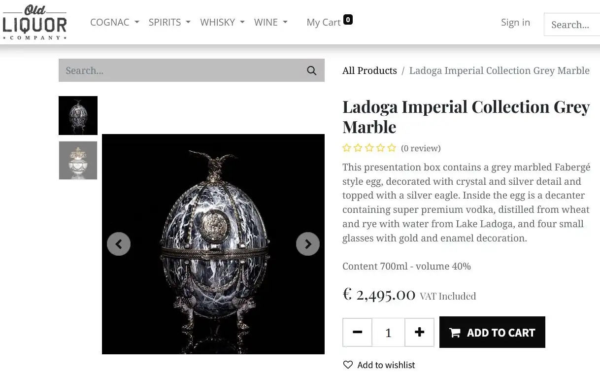
Task: Click the Old Liquor Company logo
Action: click(x=34, y=22)
